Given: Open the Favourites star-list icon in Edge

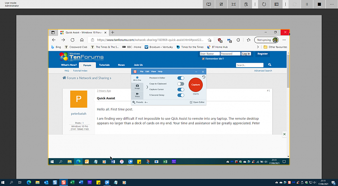Looking at the screenshot, I should tap(248, 40).
